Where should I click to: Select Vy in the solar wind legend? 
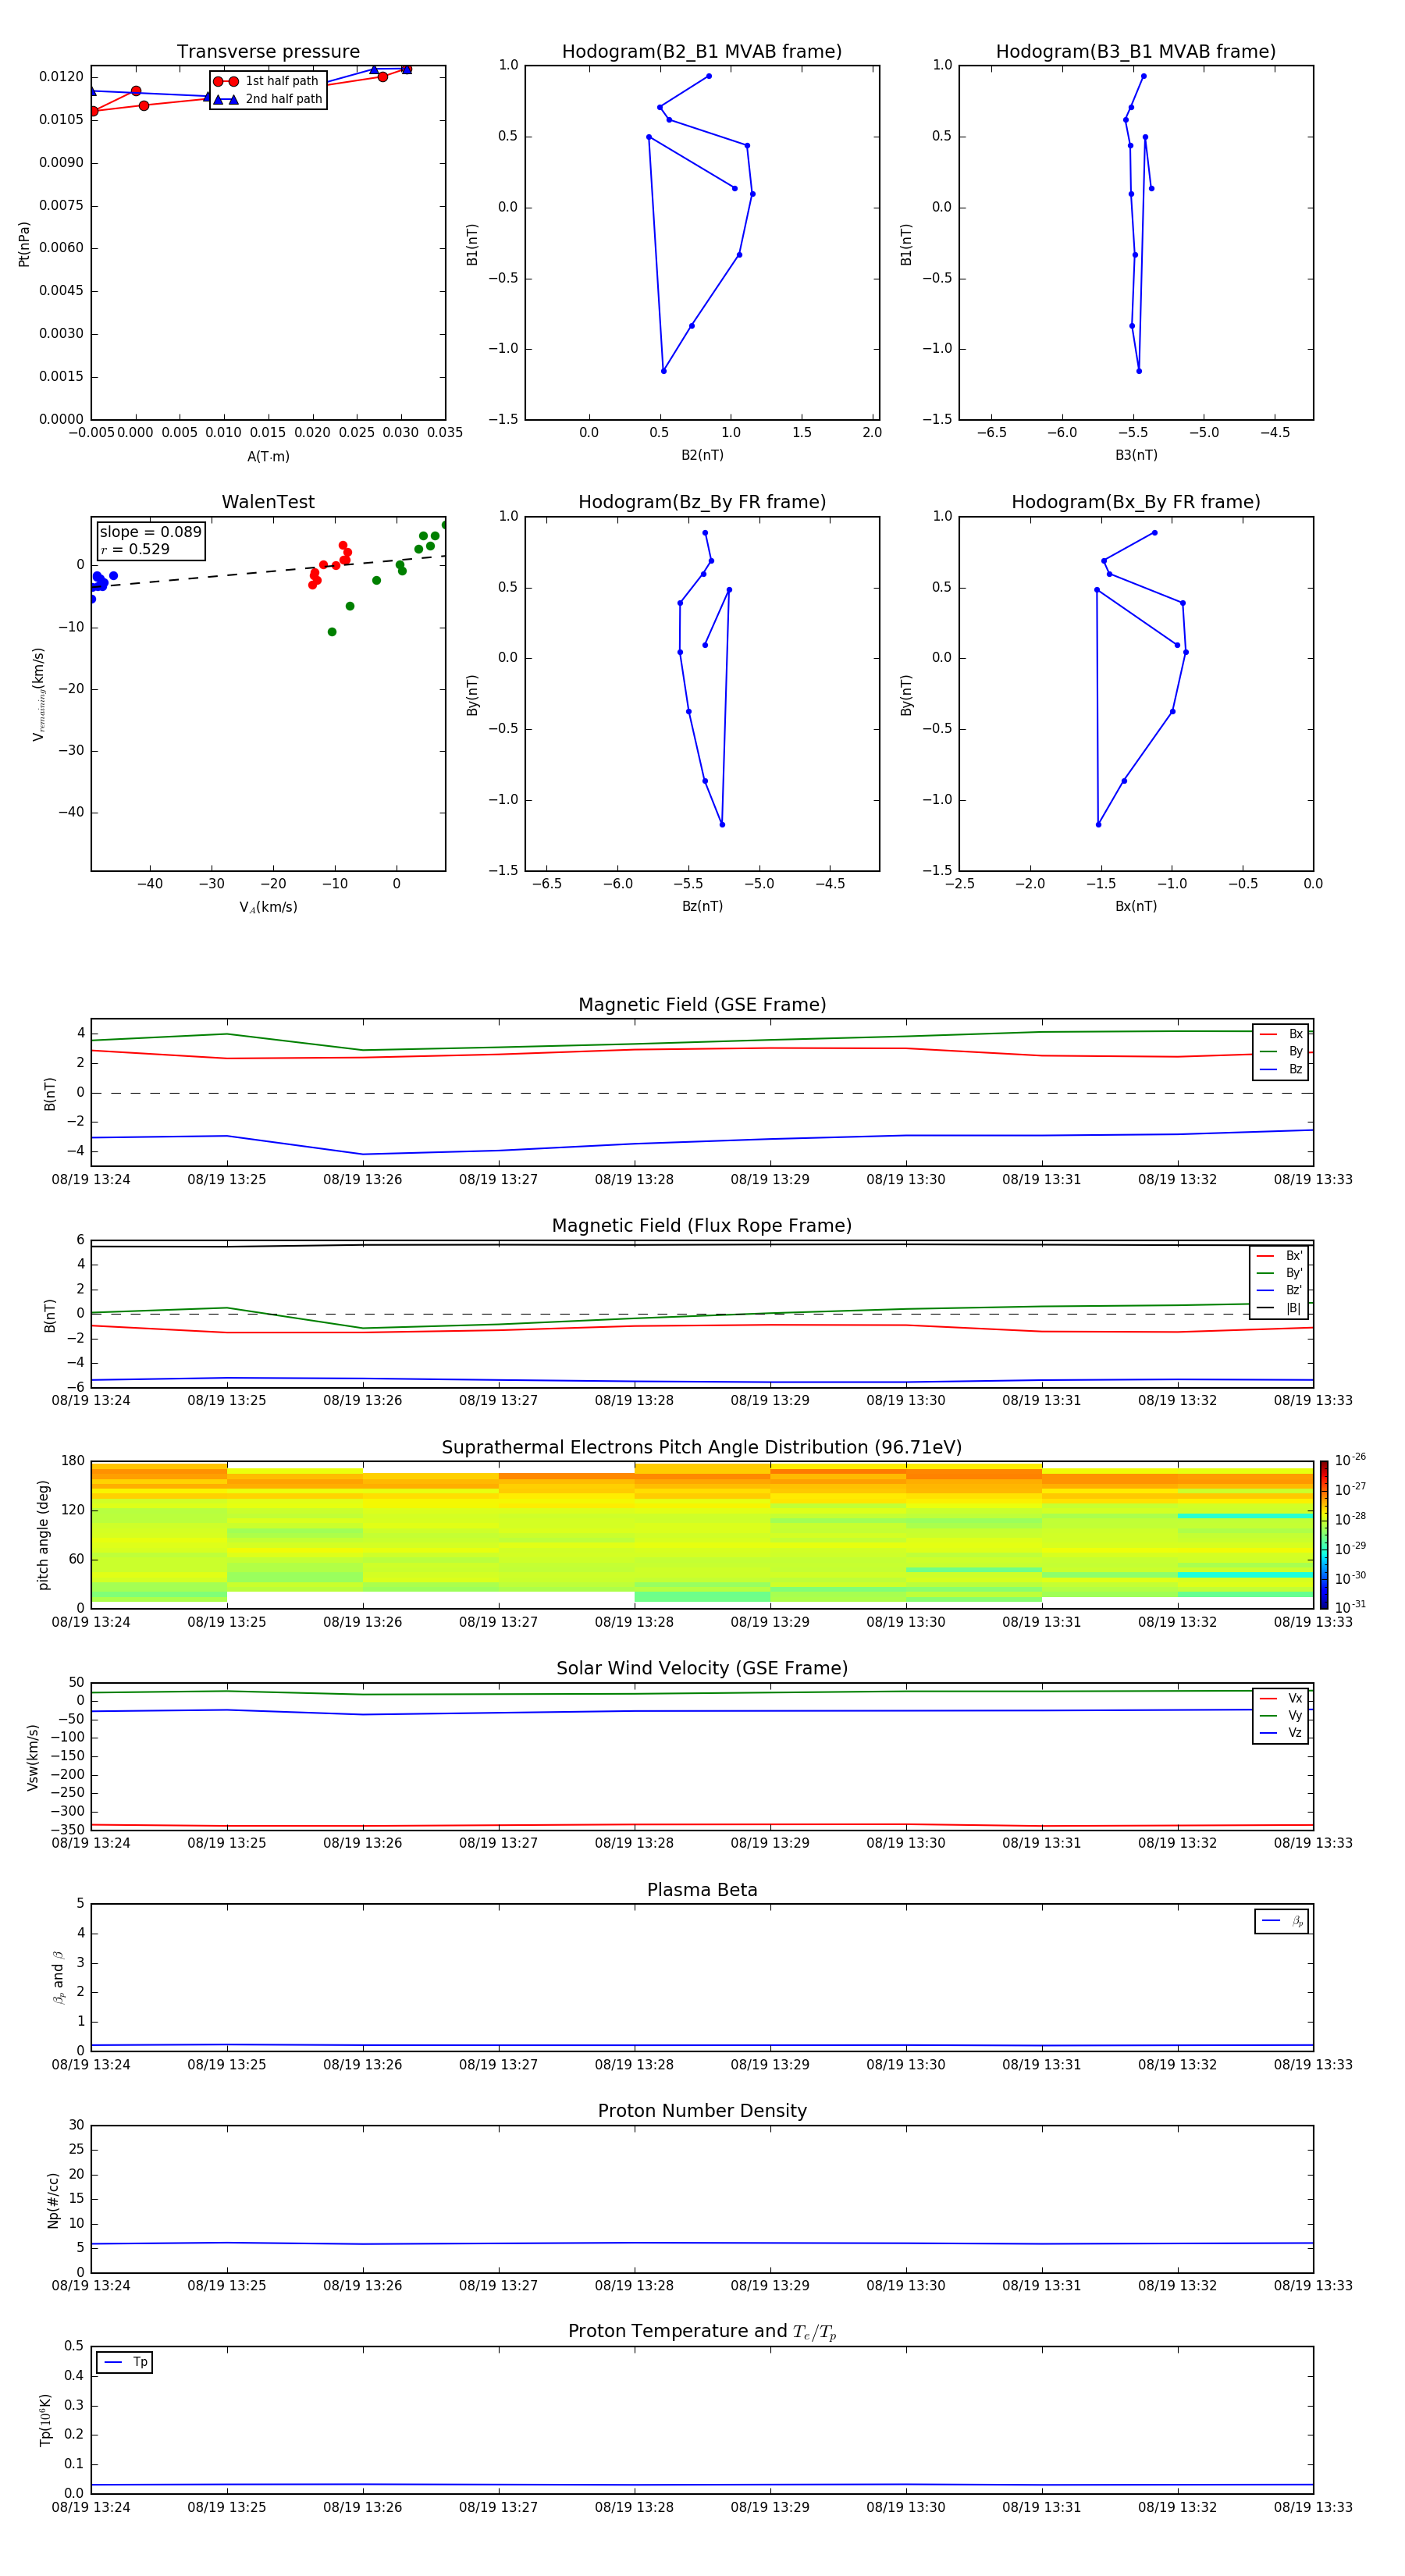[1281, 1716]
